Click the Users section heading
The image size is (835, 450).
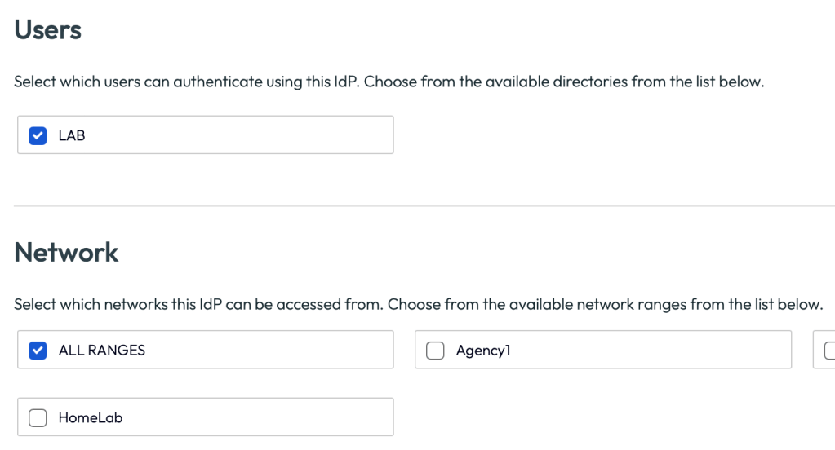[48, 30]
